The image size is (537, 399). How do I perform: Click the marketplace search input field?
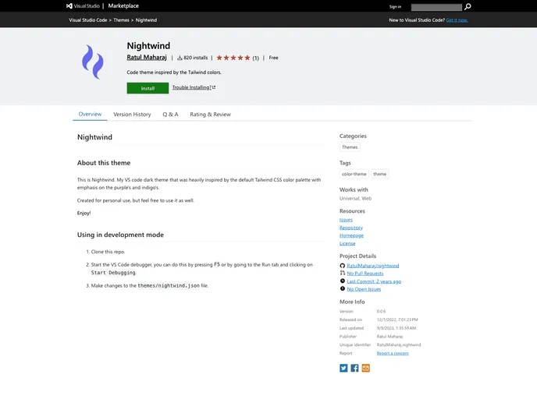click(x=436, y=6)
